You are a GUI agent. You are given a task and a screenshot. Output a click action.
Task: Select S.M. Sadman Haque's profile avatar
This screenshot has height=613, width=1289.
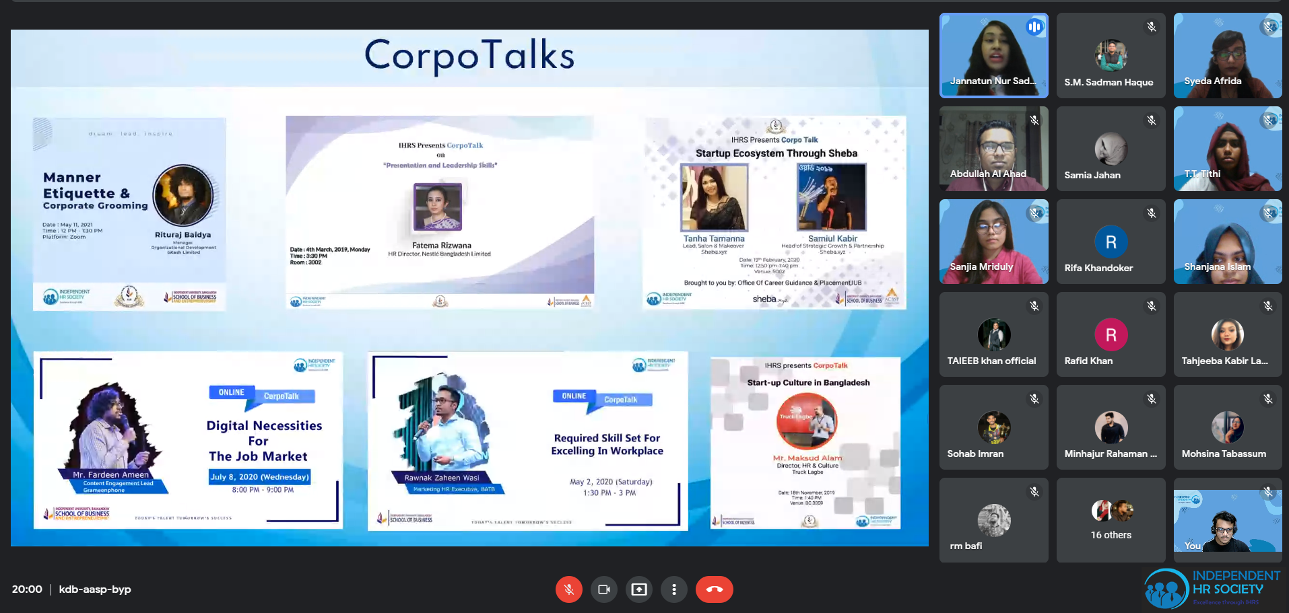1111,56
